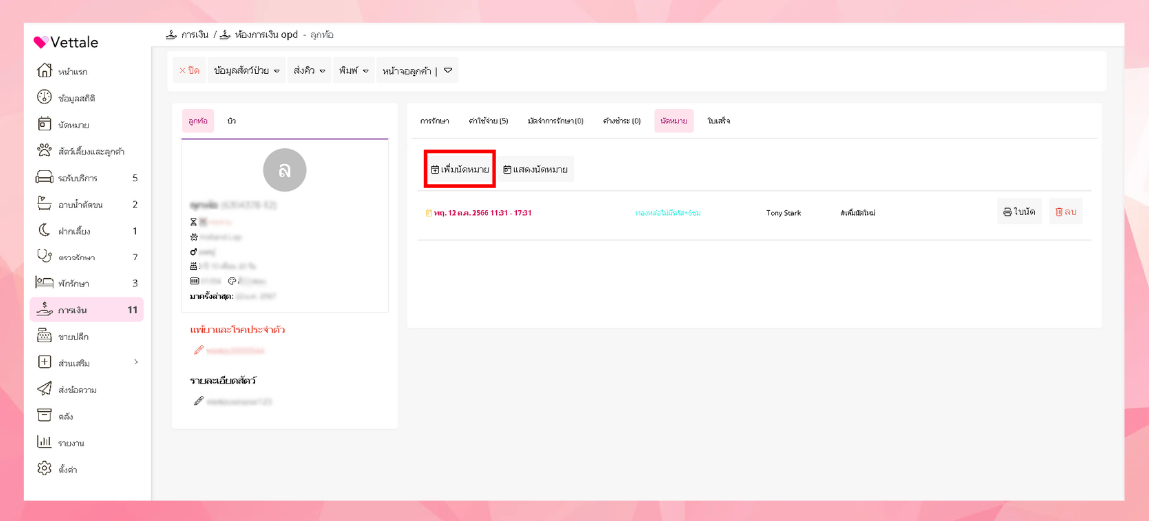The height and width of the screenshot is (521, 1149).
Task: Click the แสดงนัดหมาย show appointments button
Action: tap(535, 169)
